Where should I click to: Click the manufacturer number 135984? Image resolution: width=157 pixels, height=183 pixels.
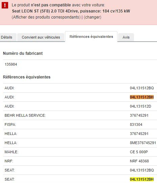pyautogui.click(x=11, y=64)
